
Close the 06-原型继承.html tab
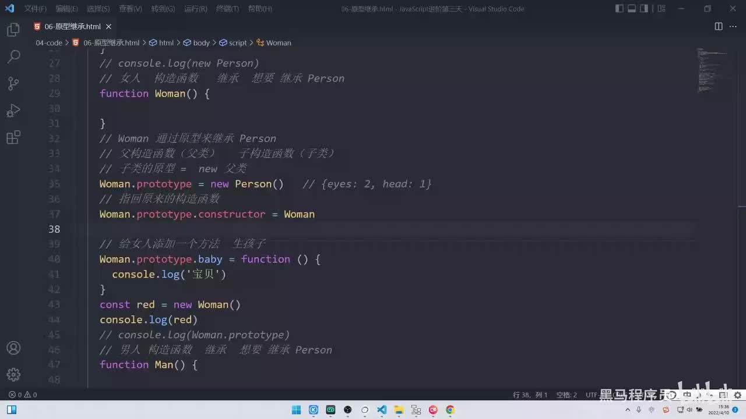pyautogui.click(x=108, y=27)
